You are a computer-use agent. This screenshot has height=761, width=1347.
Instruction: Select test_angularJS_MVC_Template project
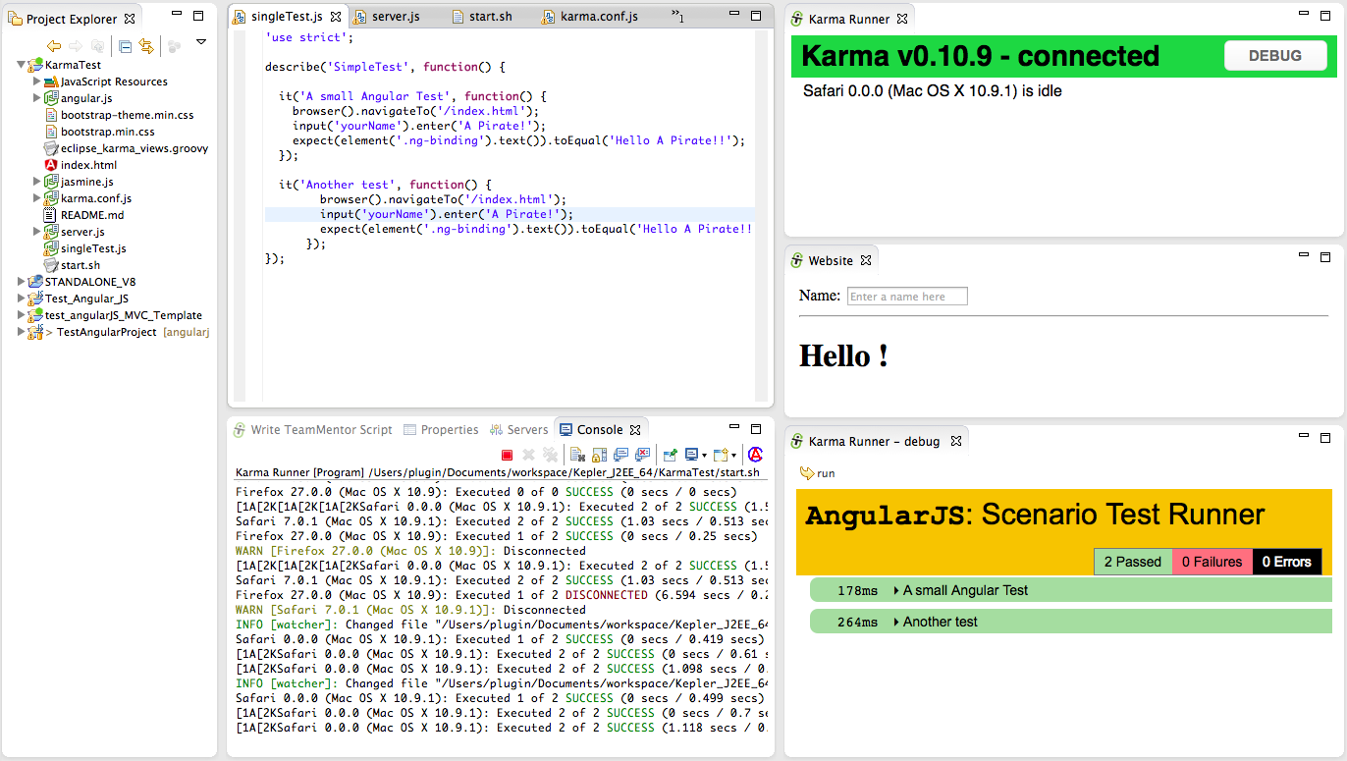point(123,315)
